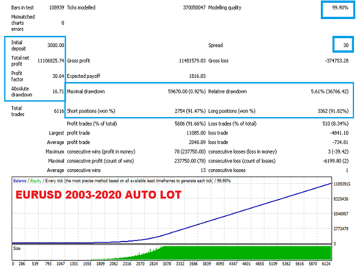Click the Modelling quality label
This screenshot has width=359, height=269.
224,7
